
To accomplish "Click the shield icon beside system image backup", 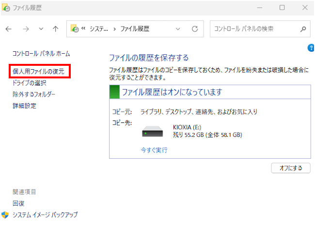I will coord(5,215).
